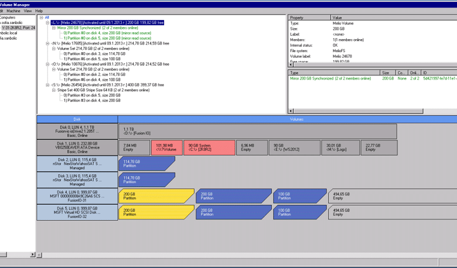Collapse the Volume Set node under N:\
The width and height of the screenshot is (457, 268).
[54, 49]
